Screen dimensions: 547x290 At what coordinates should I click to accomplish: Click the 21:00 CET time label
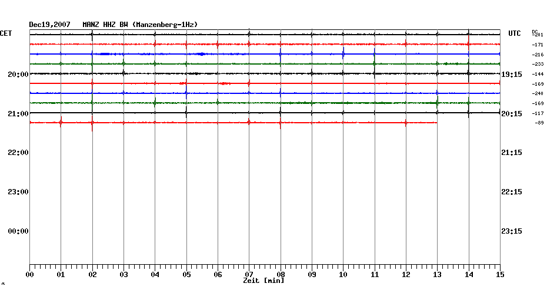tap(18, 113)
